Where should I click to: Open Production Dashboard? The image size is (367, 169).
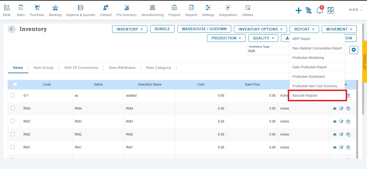click(317, 77)
